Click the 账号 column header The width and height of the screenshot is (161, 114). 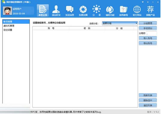tap(51, 28)
